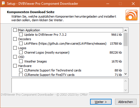This screenshot has height=108, width=140.
Task: Click the component list scroll-down arrow
Action: pos(126,74)
